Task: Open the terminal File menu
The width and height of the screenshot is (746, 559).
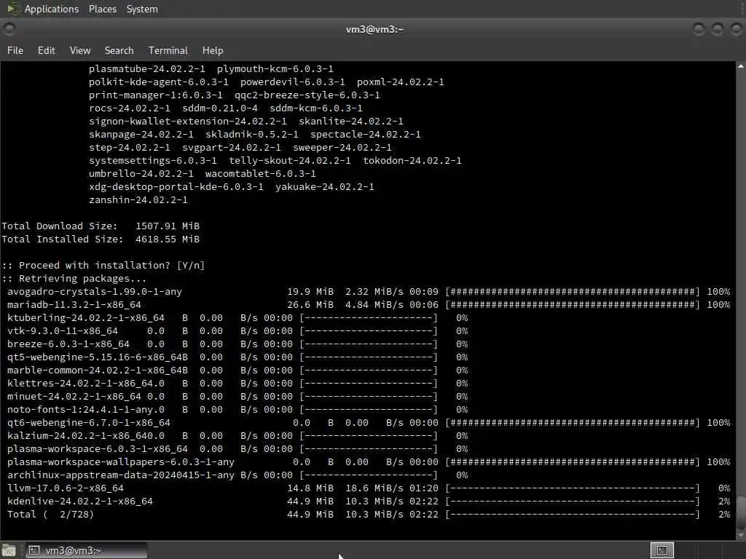Action: (x=15, y=50)
